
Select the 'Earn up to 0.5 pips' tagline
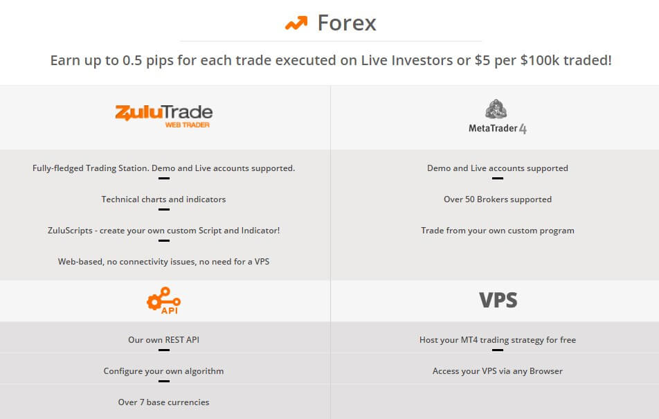point(331,60)
